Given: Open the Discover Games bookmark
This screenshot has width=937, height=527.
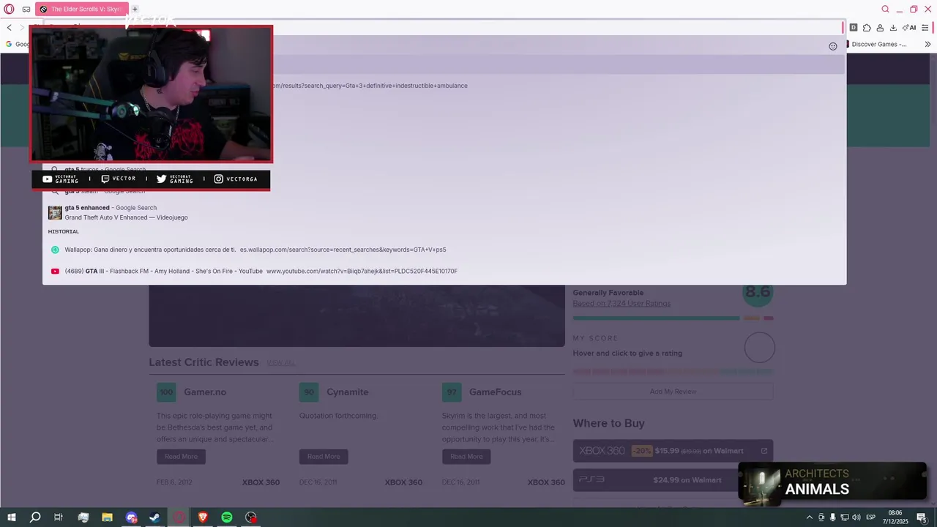Looking at the screenshot, I should [876, 44].
